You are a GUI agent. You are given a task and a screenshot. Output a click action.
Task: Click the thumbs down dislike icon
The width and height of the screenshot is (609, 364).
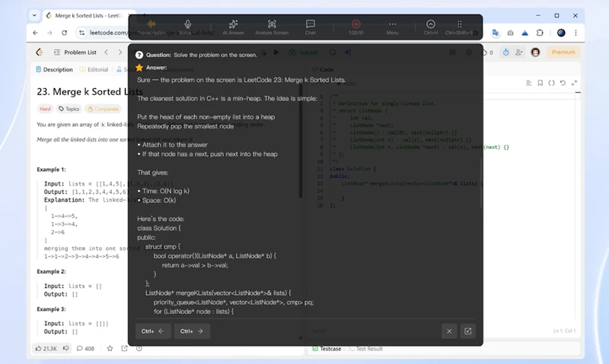click(x=66, y=348)
